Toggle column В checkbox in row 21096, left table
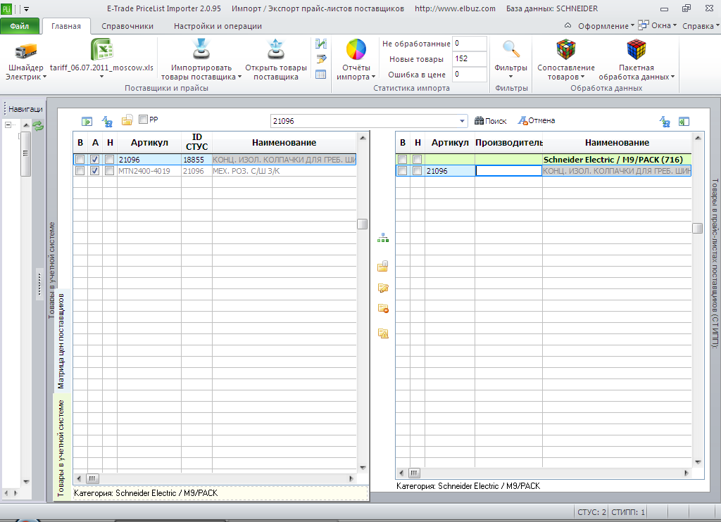The width and height of the screenshot is (721, 522). point(80,160)
